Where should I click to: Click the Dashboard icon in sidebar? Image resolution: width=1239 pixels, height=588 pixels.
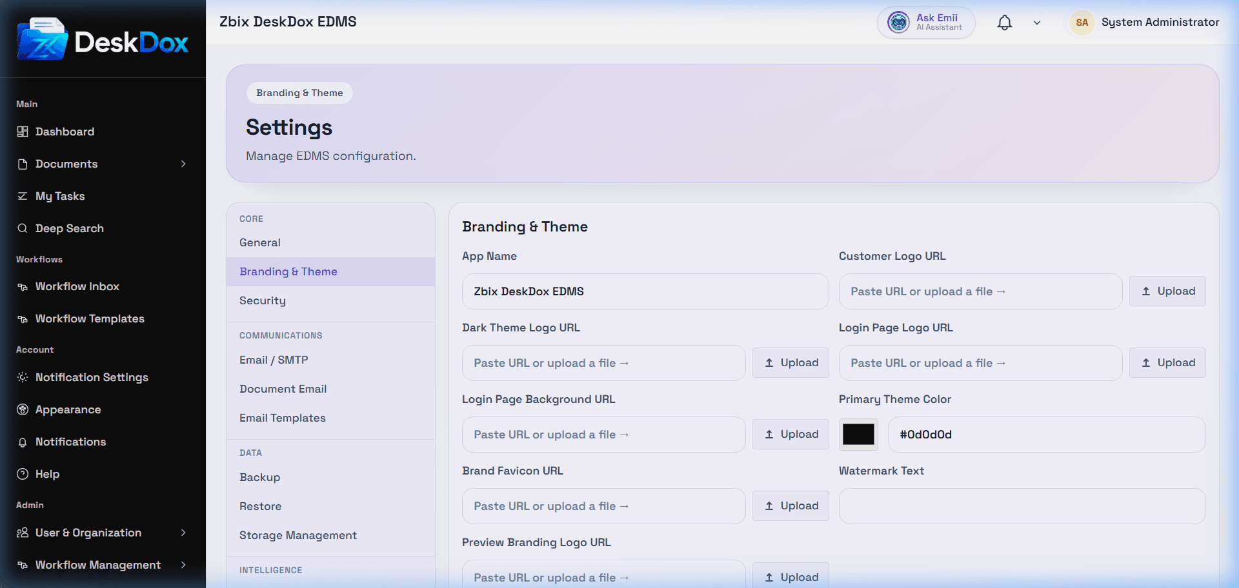pos(23,132)
